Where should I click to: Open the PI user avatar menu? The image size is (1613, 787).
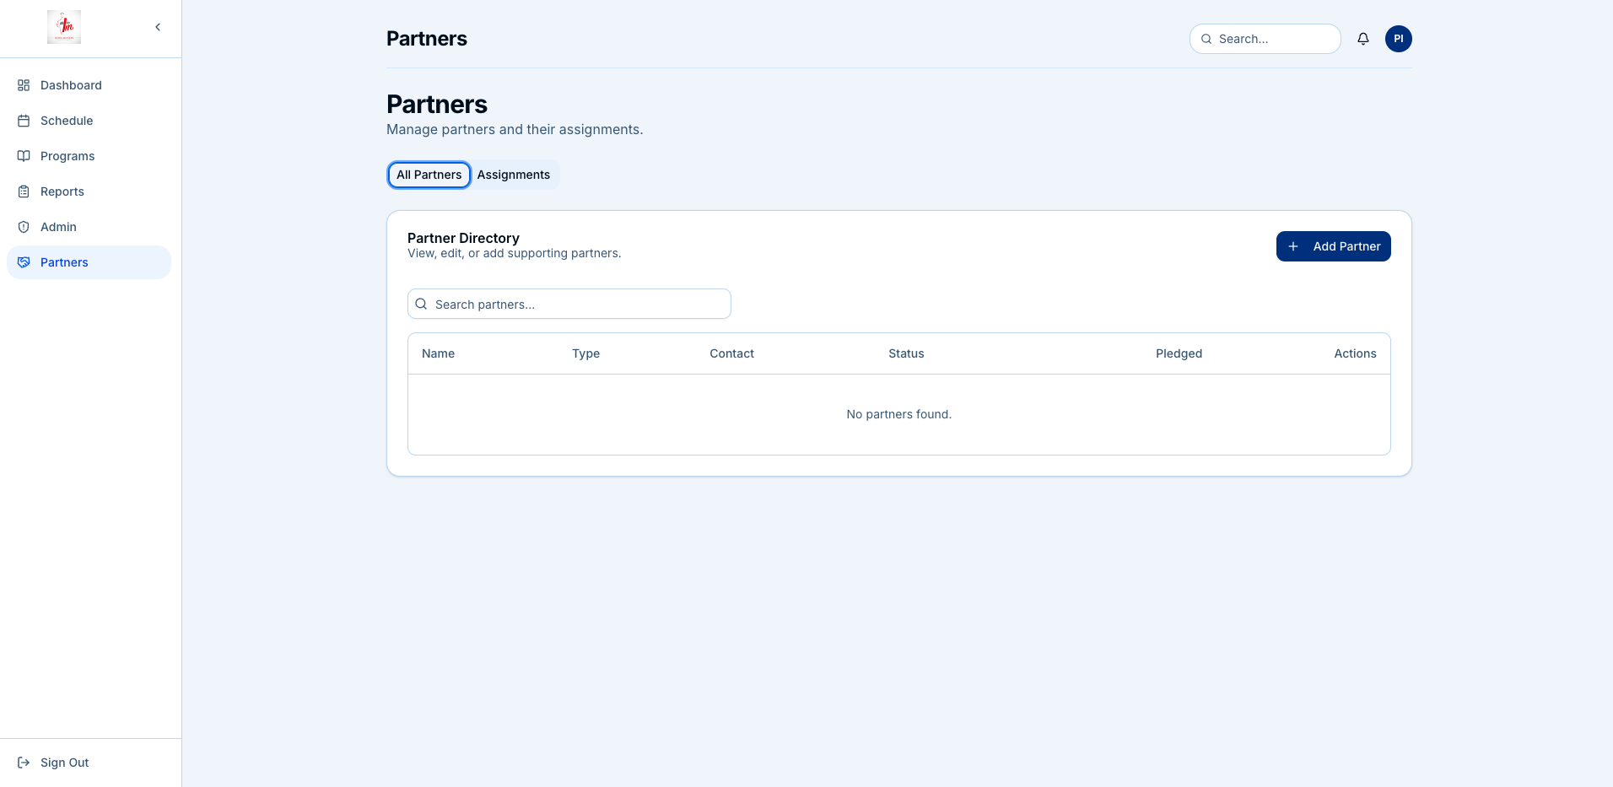coord(1398,39)
